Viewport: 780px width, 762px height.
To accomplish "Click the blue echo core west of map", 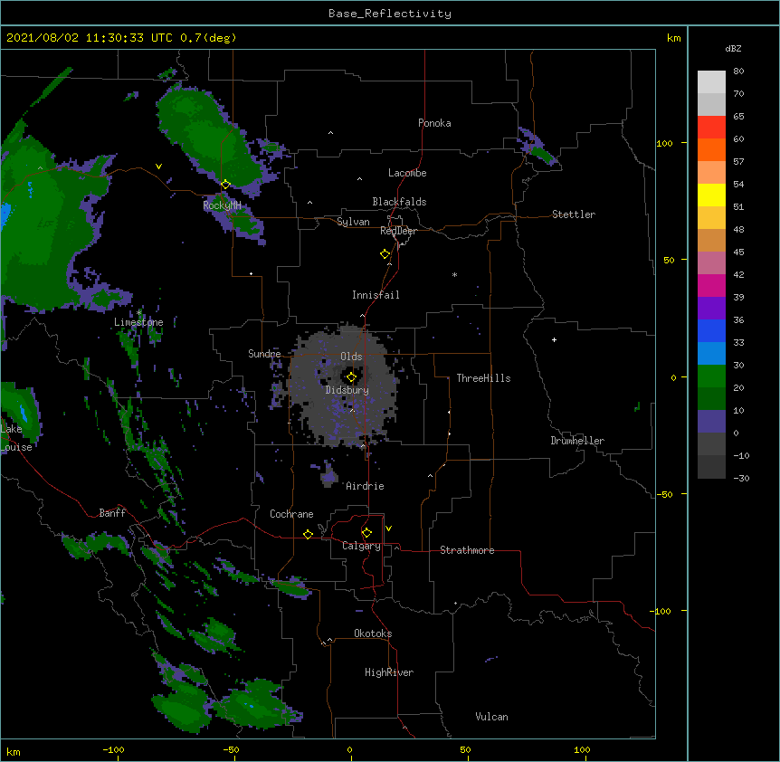I will click(5, 216).
